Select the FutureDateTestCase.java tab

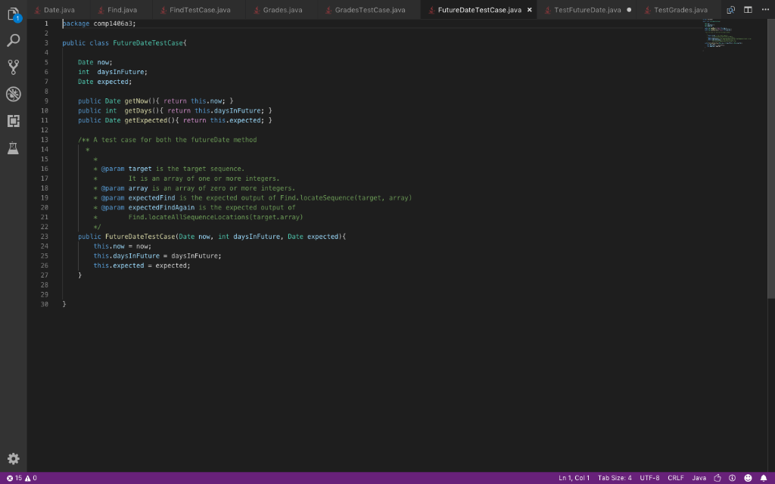click(479, 10)
